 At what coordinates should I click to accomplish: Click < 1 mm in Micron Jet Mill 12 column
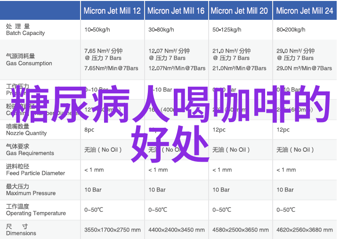pos(94,170)
